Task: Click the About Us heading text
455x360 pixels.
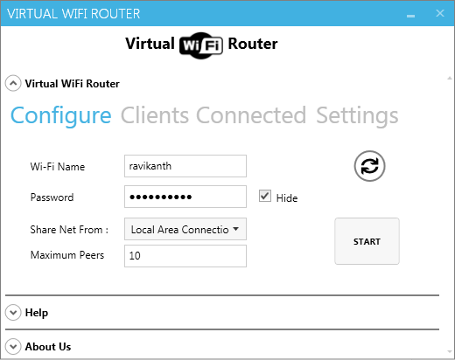Action: coord(48,347)
